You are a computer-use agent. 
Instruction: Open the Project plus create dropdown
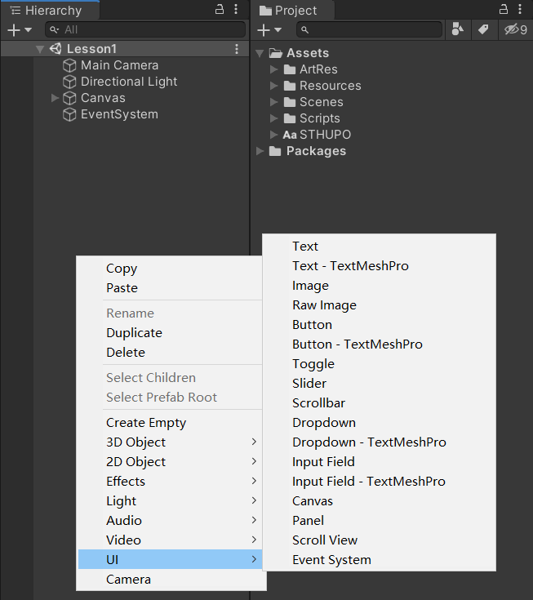[269, 30]
